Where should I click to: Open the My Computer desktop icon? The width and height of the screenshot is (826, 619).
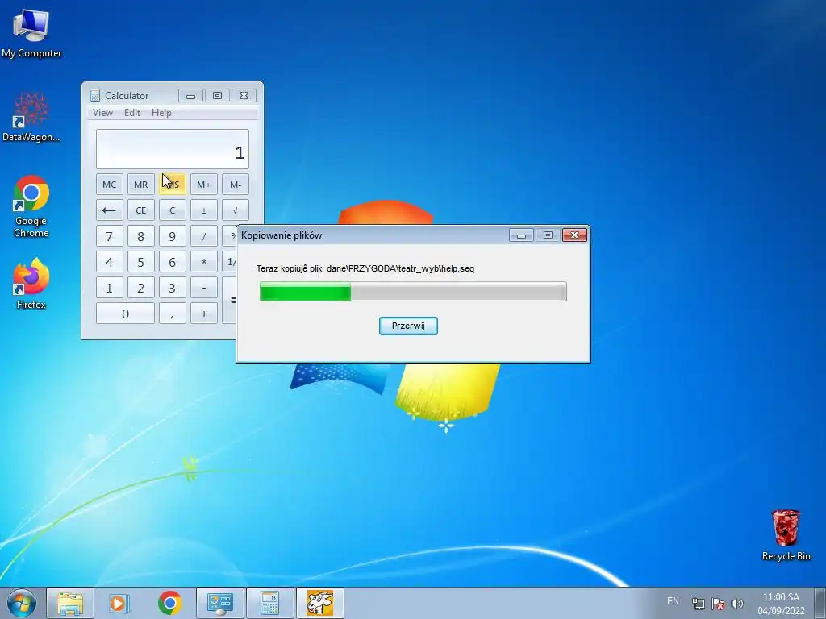coord(31,34)
